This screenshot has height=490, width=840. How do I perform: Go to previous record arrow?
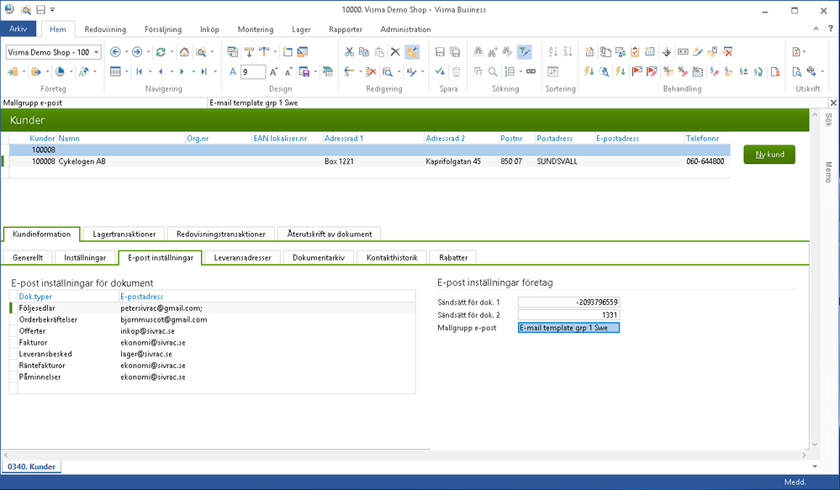tap(161, 71)
